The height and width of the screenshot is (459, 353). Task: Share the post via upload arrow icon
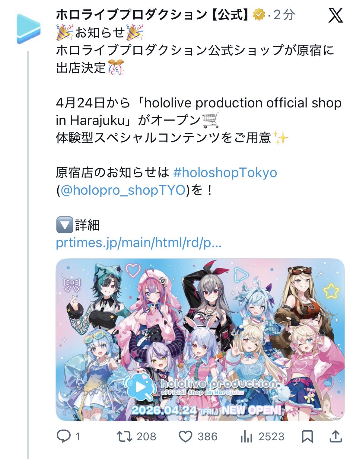coord(336,436)
